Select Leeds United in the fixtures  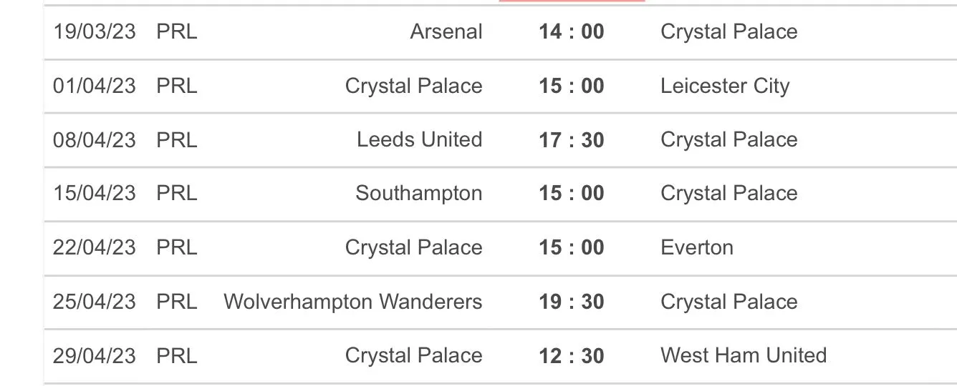[x=419, y=139]
